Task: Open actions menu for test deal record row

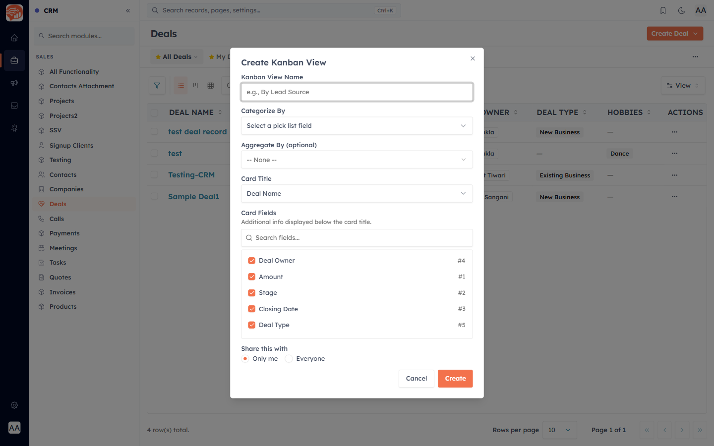Action: click(x=674, y=132)
